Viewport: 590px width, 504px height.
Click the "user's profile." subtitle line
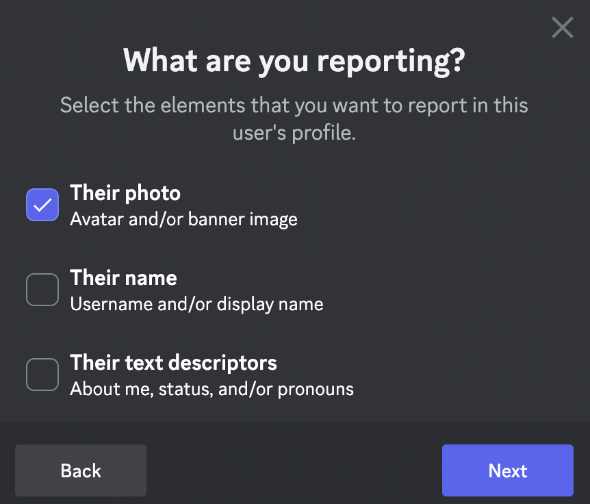(x=294, y=133)
